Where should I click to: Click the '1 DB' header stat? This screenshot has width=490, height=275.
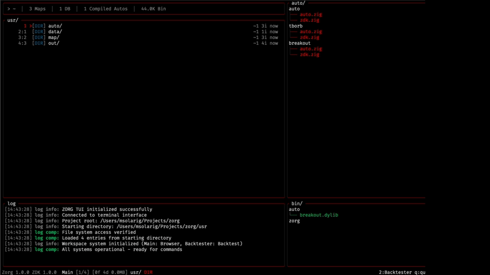(65, 9)
